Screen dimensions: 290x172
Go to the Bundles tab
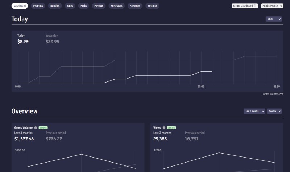point(55,6)
